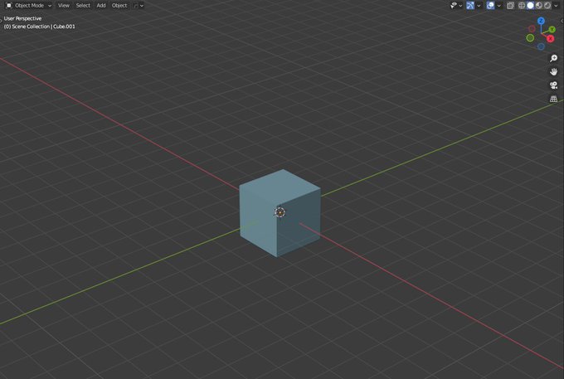The width and height of the screenshot is (564, 379).
Task: Switch to Wireframe viewport shading
Action: [x=522, y=6]
